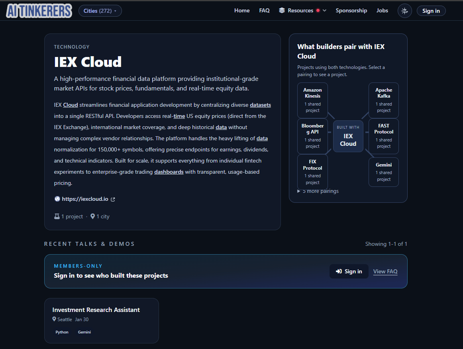Click the Showing 1-1 of 1 text
The width and height of the screenshot is (463, 349).
pyautogui.click(x=386, y=244)
